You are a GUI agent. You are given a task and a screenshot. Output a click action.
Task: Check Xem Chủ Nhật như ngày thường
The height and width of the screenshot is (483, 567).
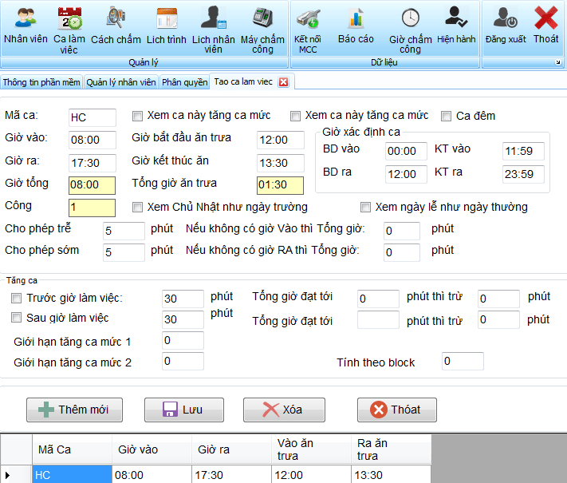[138, 208]
